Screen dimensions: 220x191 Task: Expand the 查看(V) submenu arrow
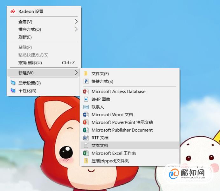tap(76, 22)
